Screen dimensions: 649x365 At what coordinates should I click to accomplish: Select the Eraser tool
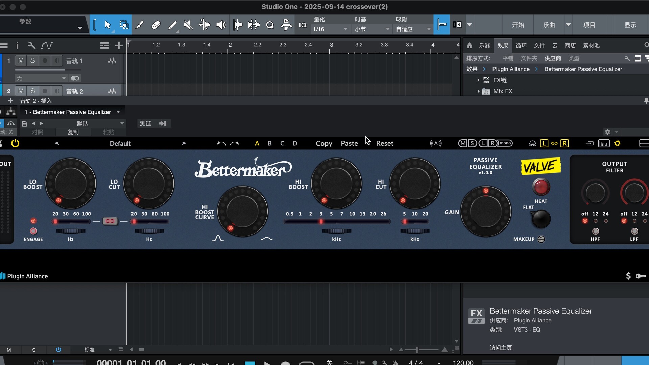pos(156,25)
